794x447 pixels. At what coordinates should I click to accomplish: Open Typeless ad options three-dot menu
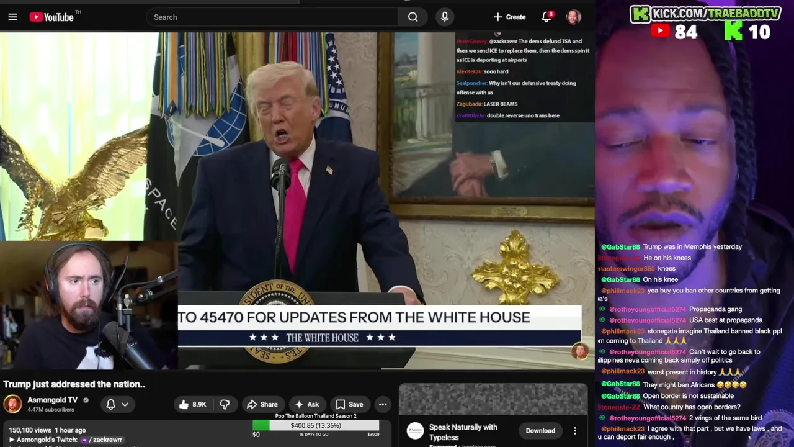tap(575, 431)
